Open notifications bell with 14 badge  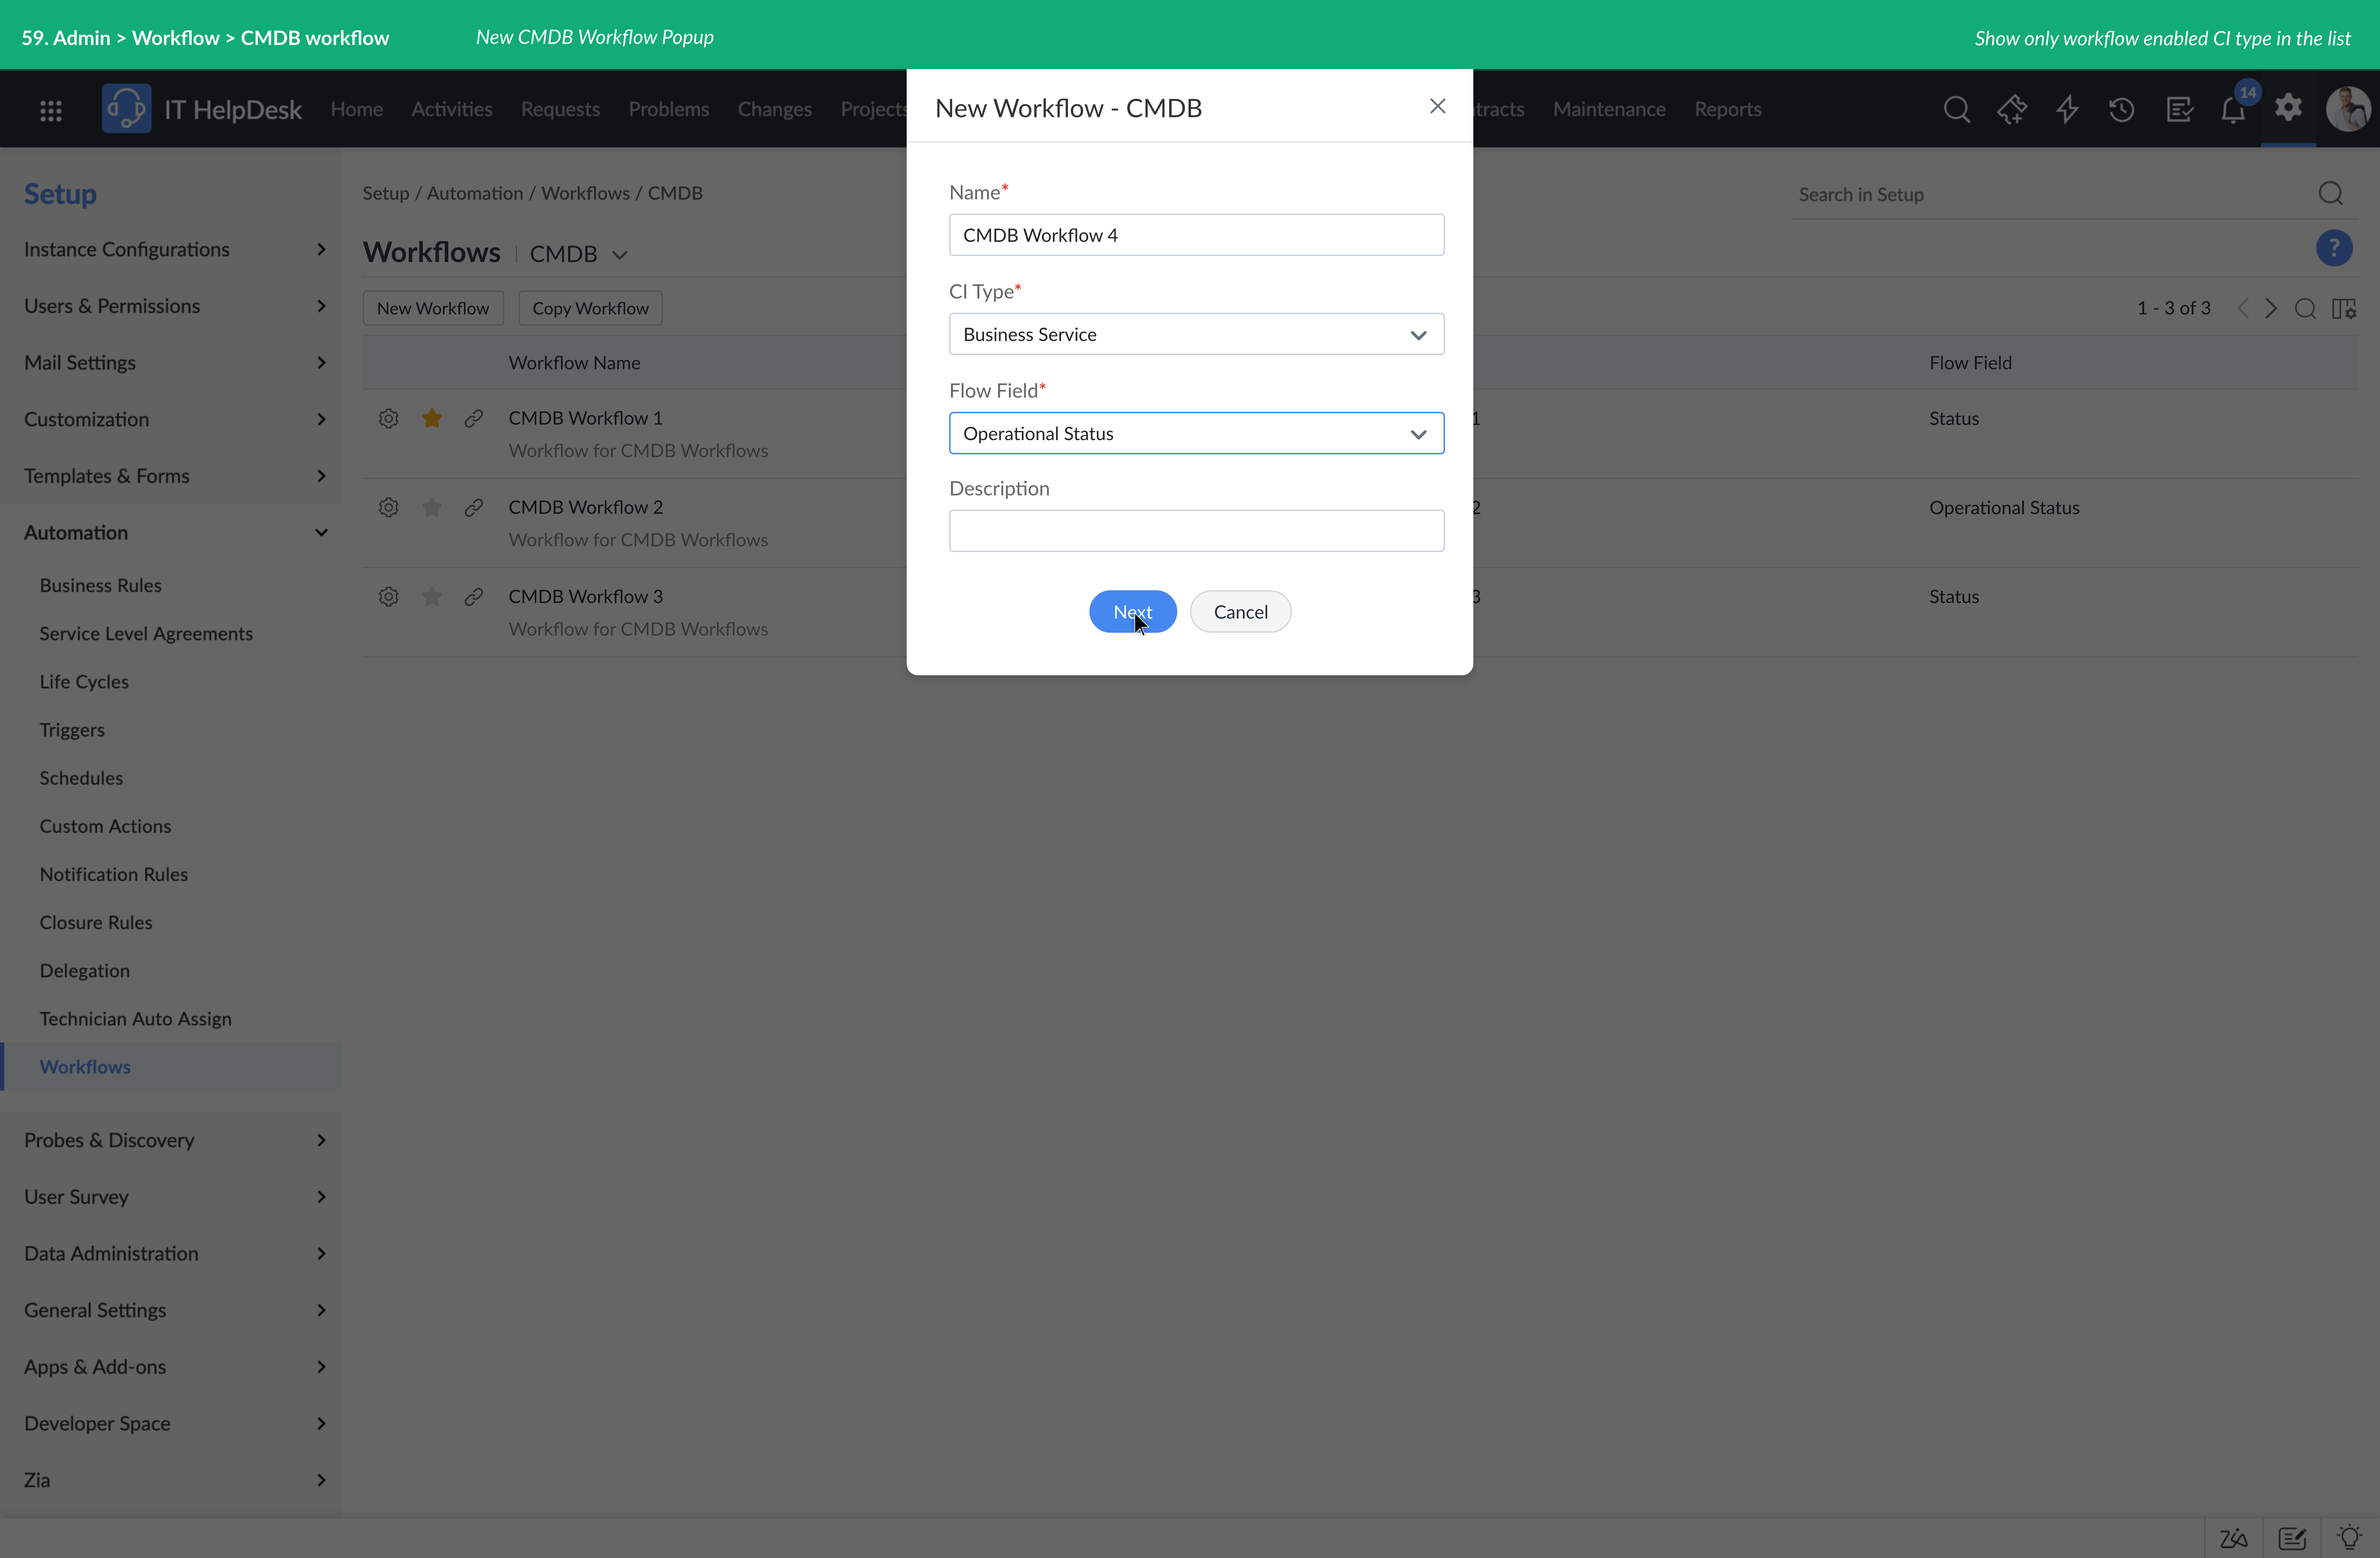tap(2234, 109)
